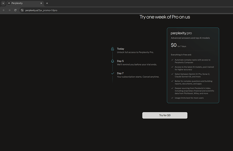Image resolution: width=233 pixels, height=151 pixels.
Task: Click the unlock icon beside Today
Action: pyautogui.click(x=112, y=49)
